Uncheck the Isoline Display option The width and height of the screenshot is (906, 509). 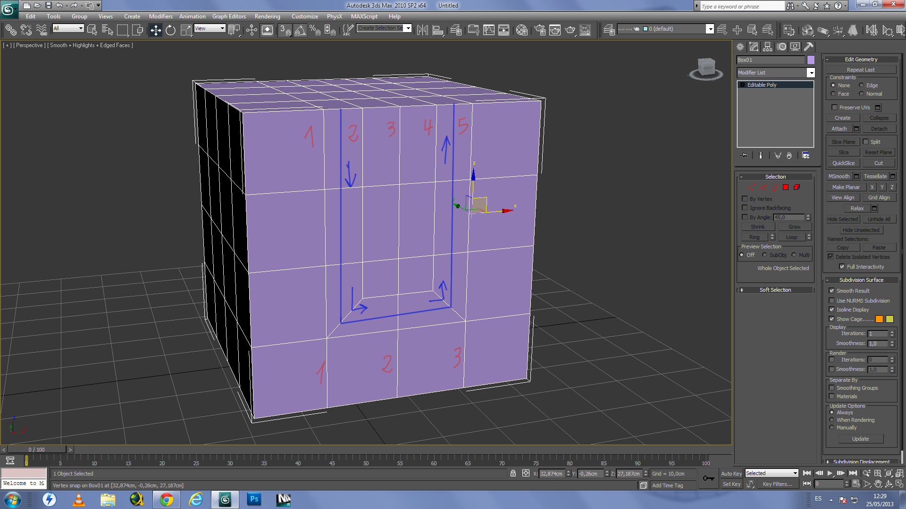pyautogui.click(x=832, y=310)
